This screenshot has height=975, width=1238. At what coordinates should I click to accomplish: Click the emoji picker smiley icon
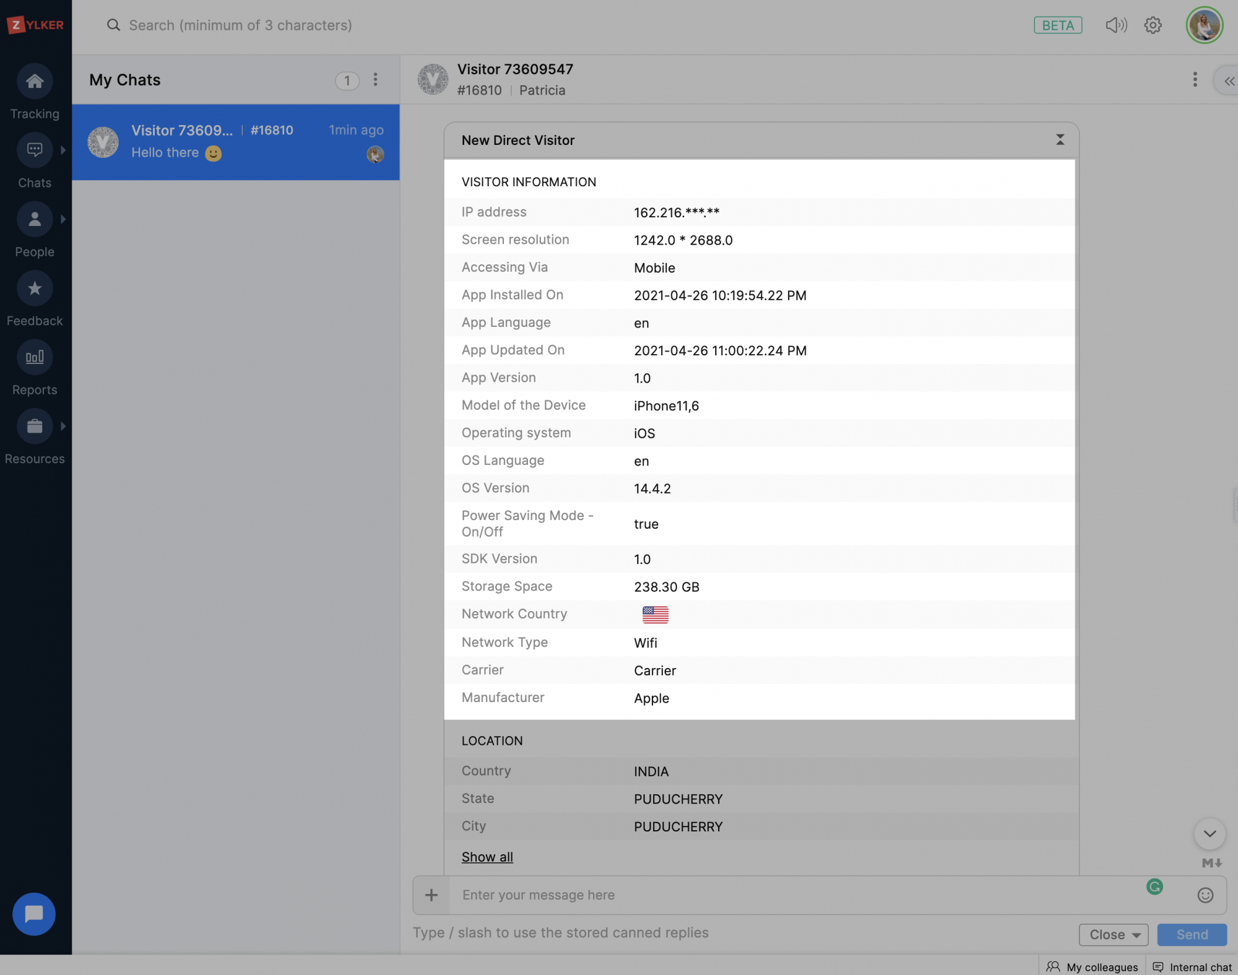point(1205,895)
